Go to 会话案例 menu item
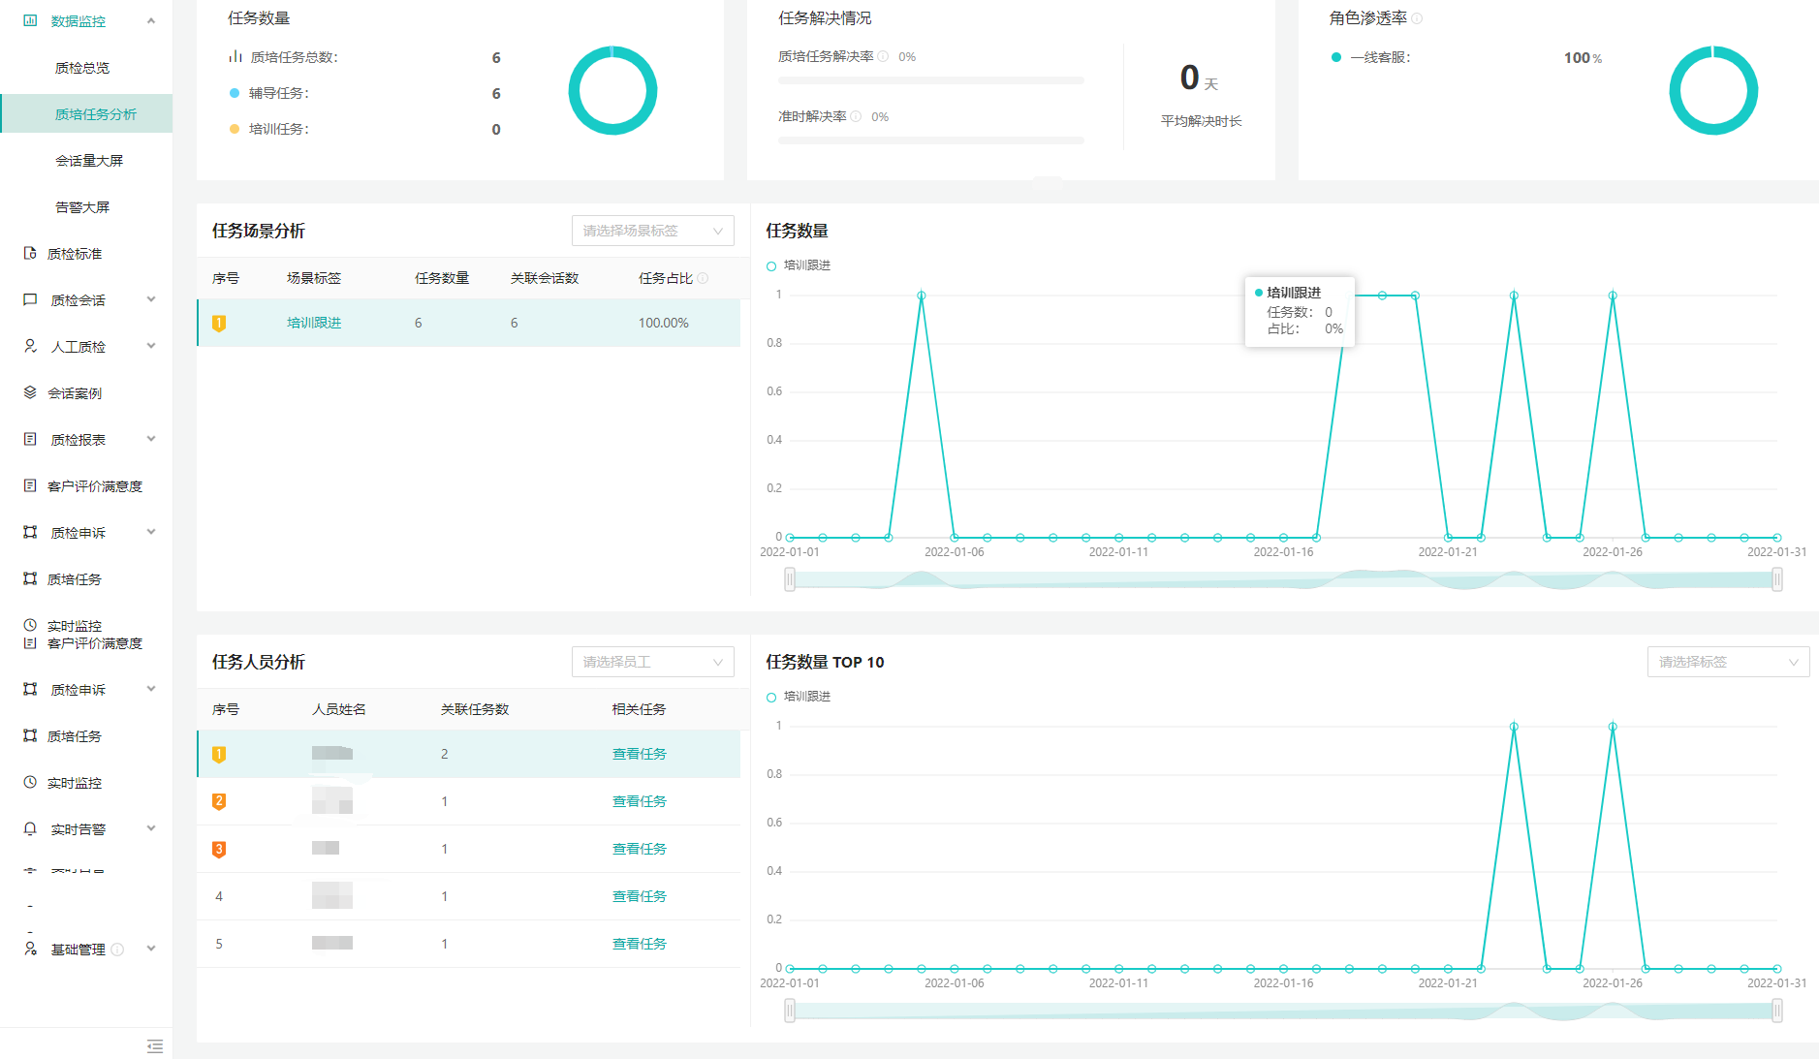This screenshot has width=1819, height=1059. [75, 393]
